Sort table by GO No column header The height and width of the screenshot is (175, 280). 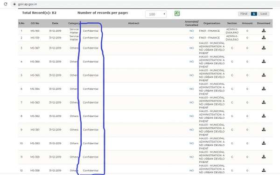click(x=35, y=23)
